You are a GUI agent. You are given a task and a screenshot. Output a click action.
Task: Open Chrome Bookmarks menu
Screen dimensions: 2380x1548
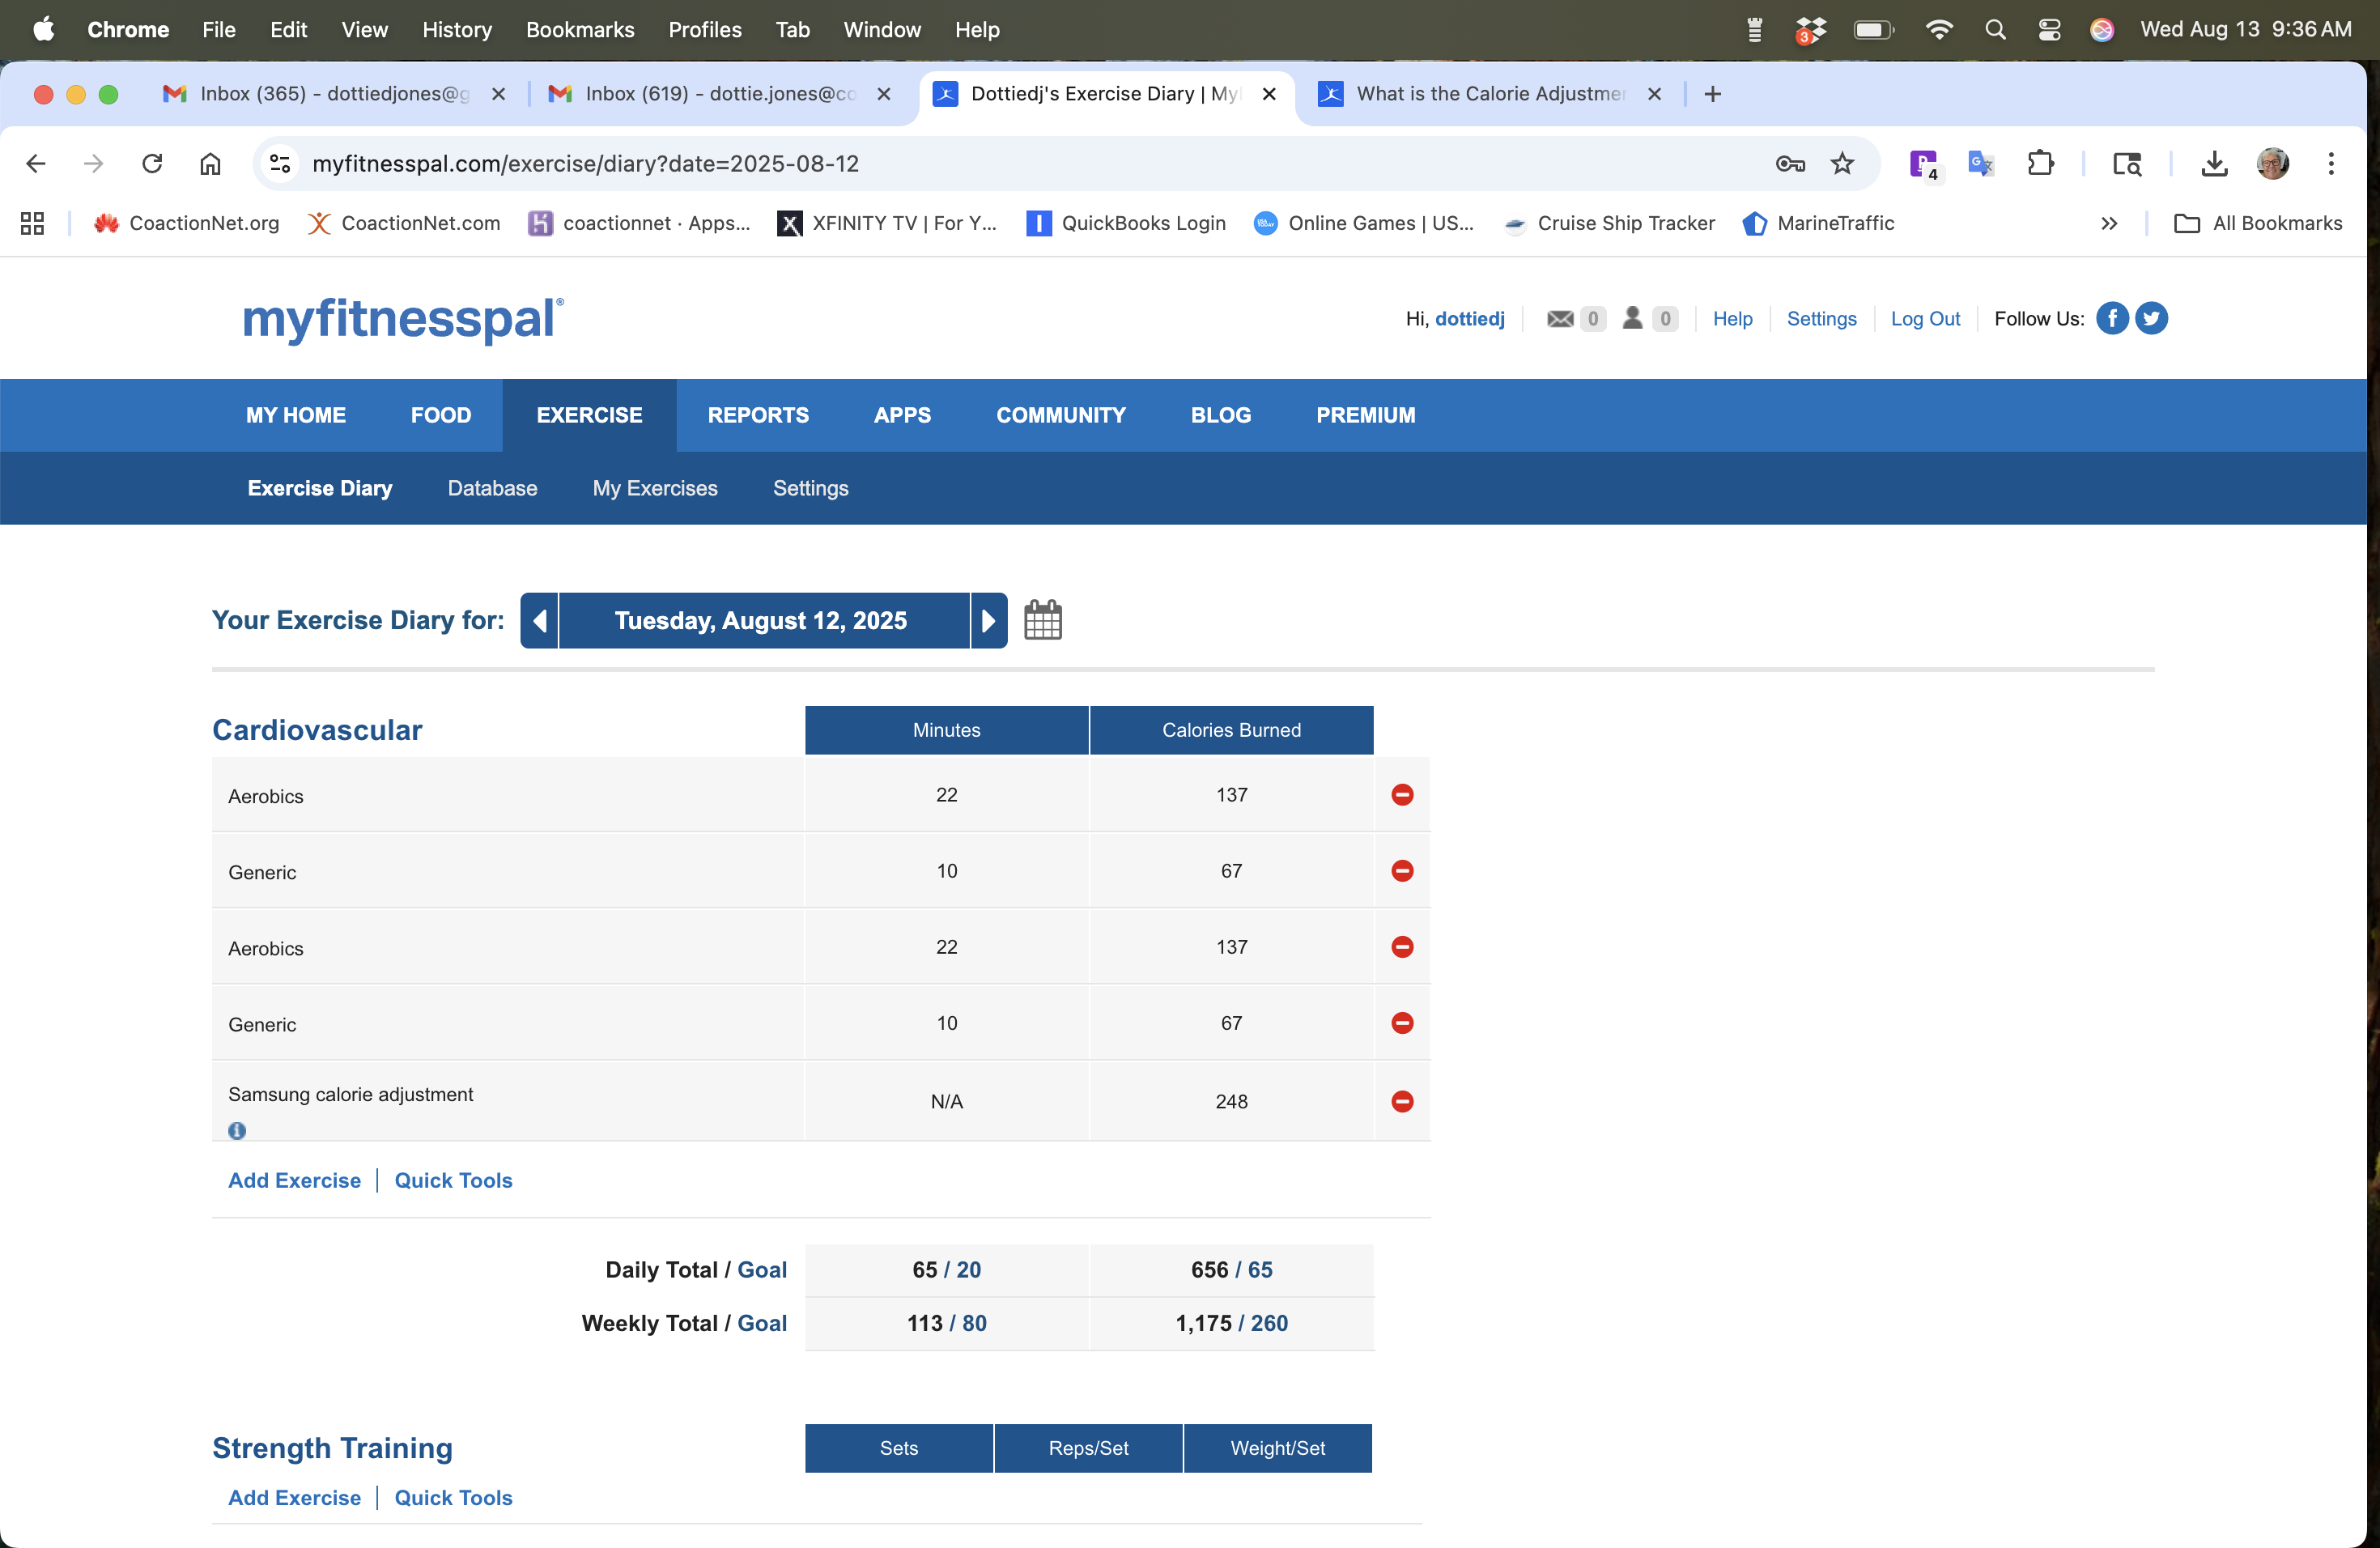(580, 30)
